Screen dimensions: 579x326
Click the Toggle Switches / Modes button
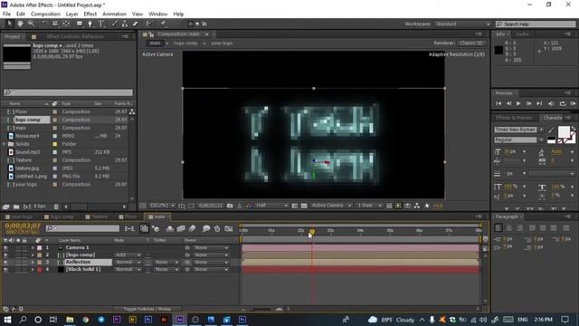coord(147,309)
